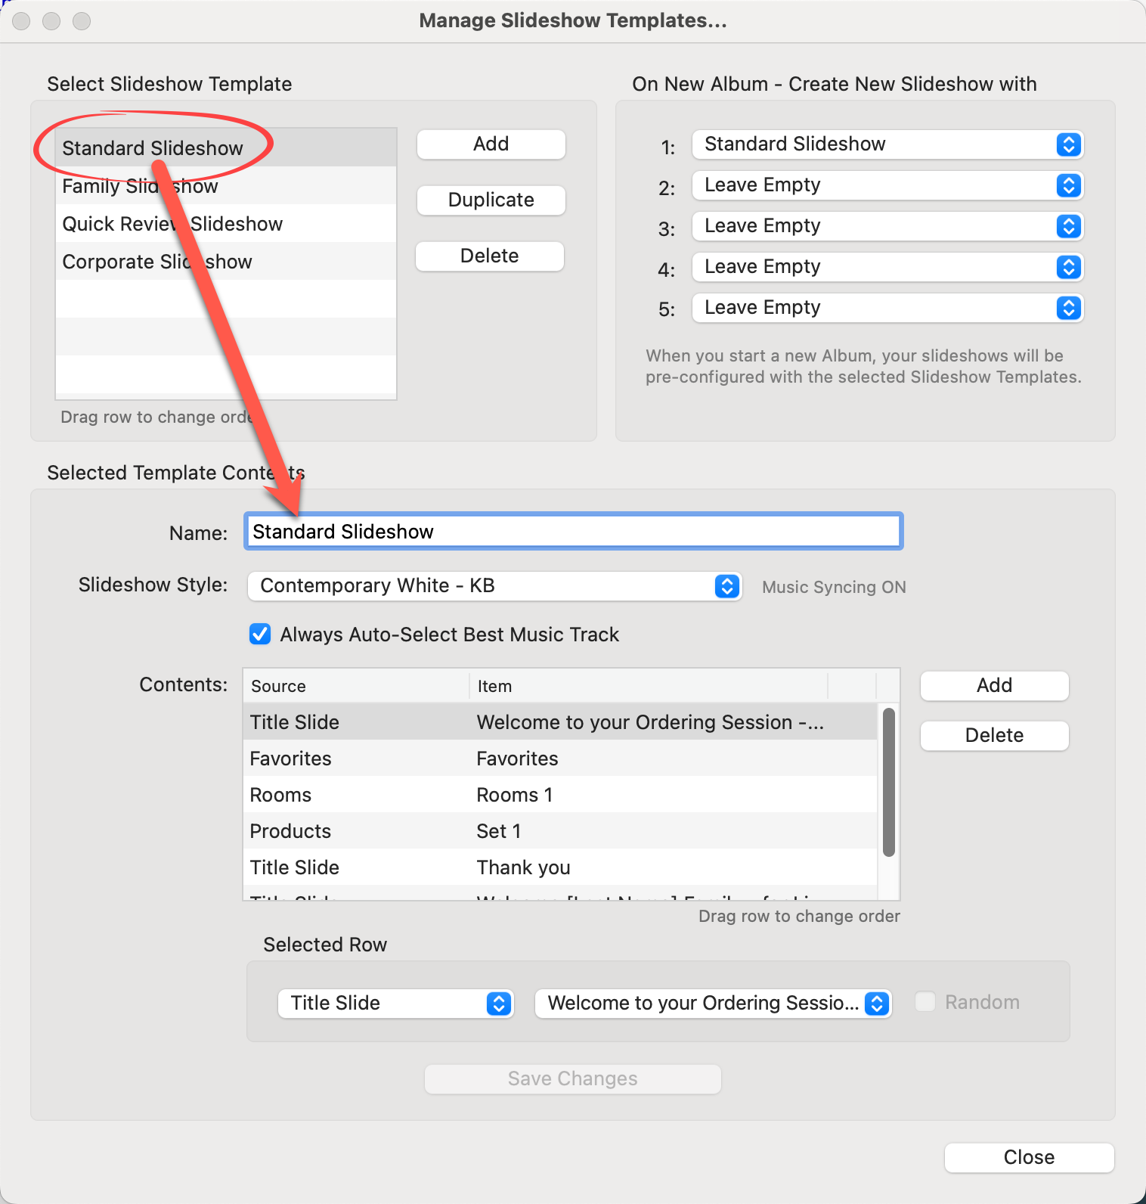Click the template Name text field
Viewport: 1146px width, 1204px height.
click(x=573, y=532)
